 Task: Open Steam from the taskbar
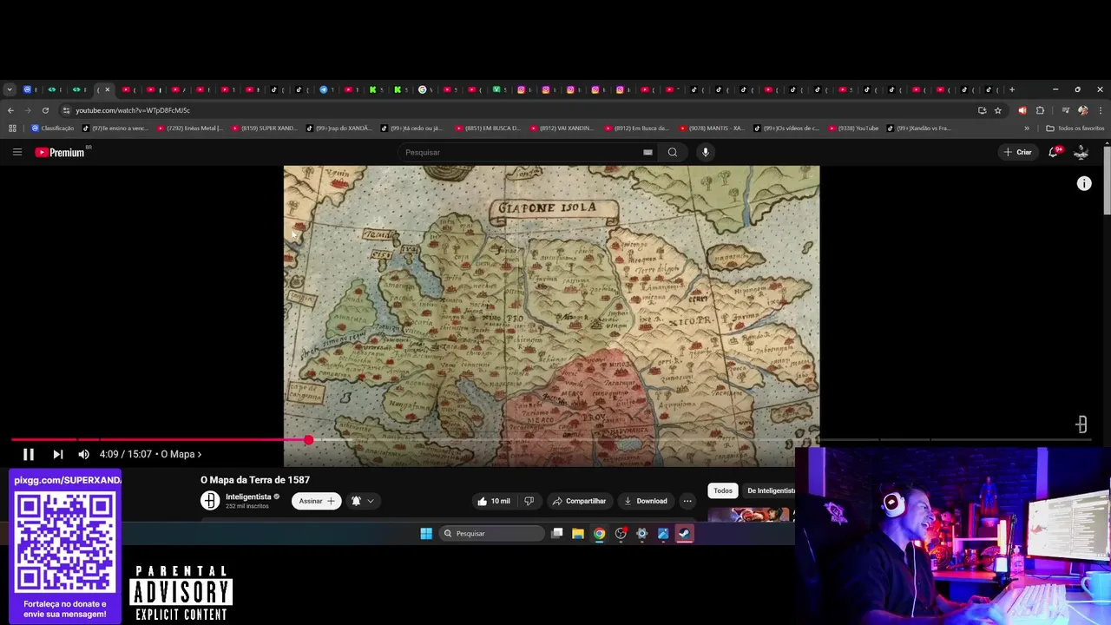click(x=685, y=534)
